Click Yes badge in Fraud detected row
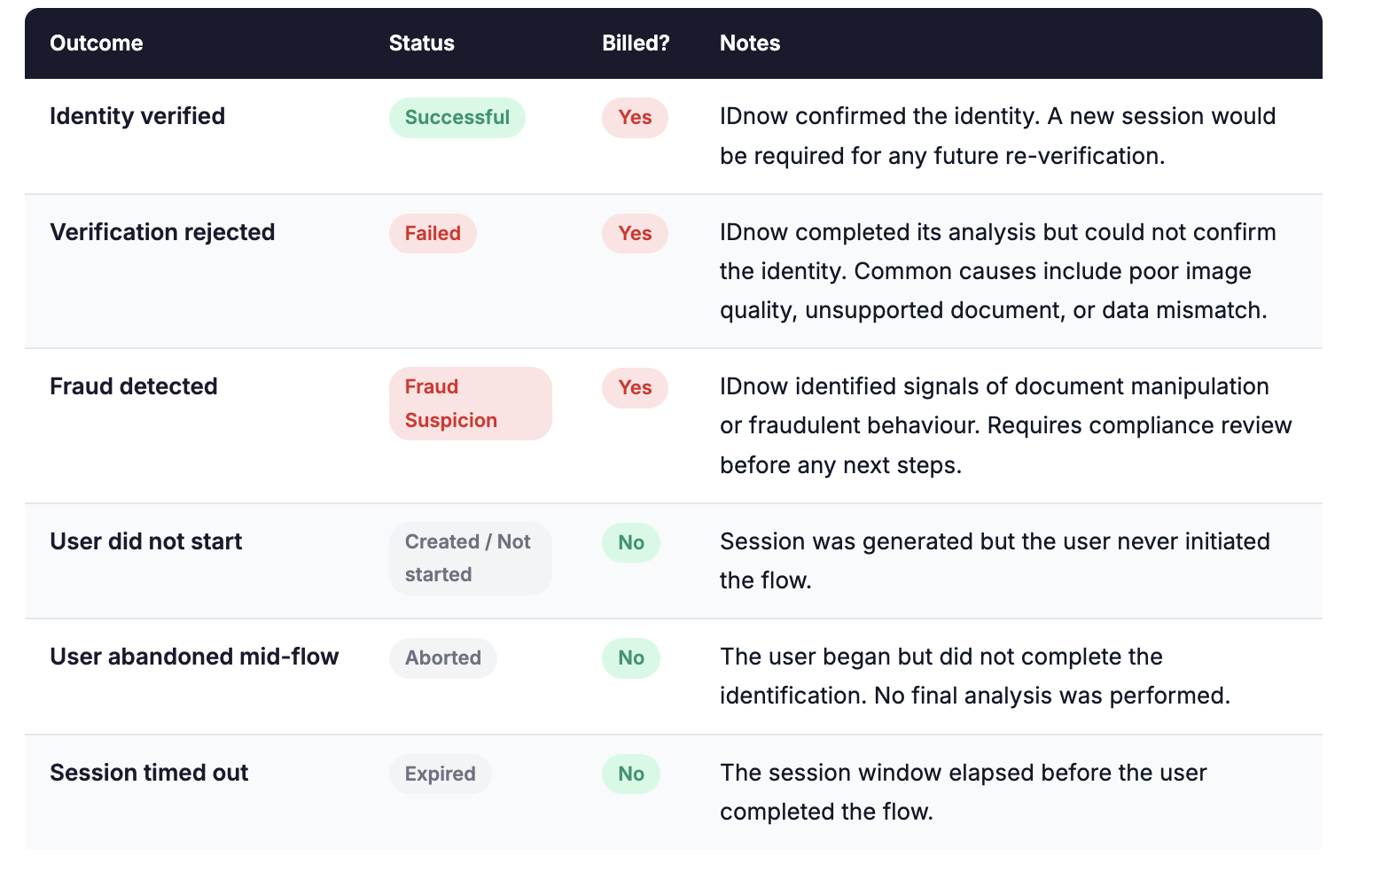Viewport: 1374px width, 879px height. tap(635, 388)
